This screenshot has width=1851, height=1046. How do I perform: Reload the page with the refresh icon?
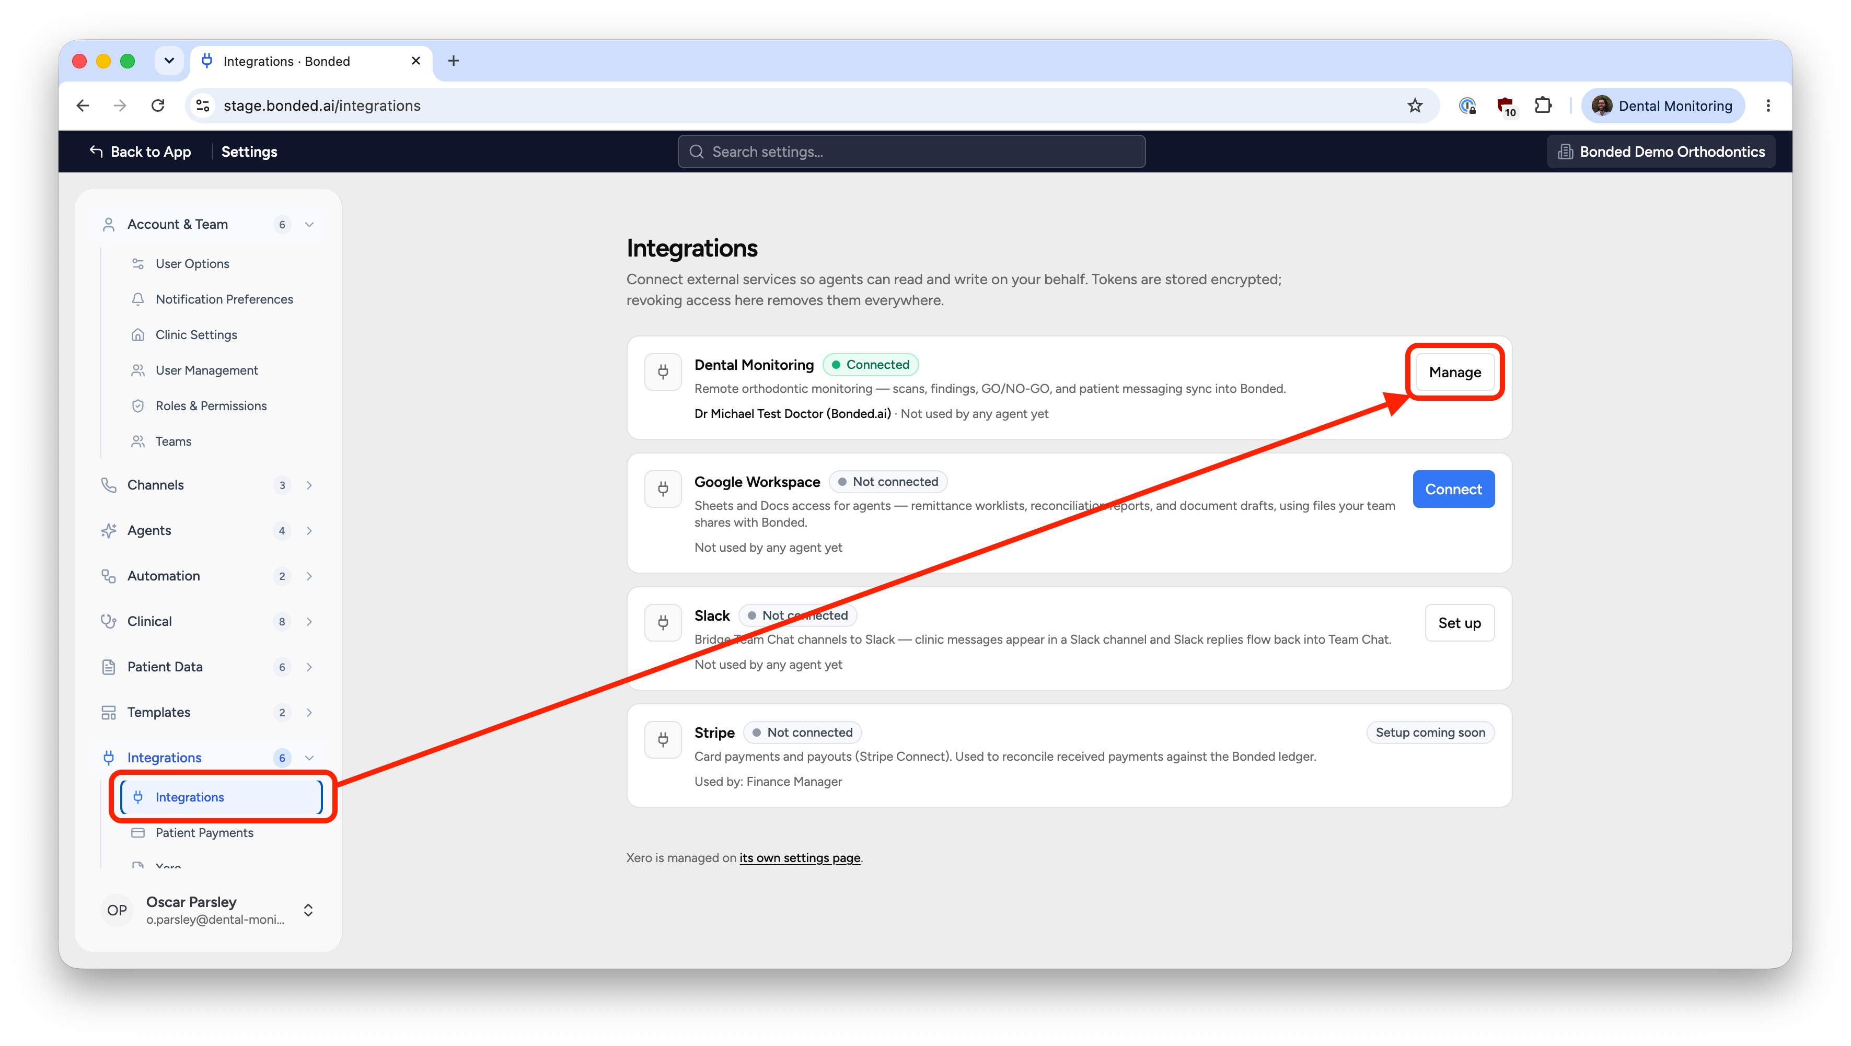click(157, 106)
